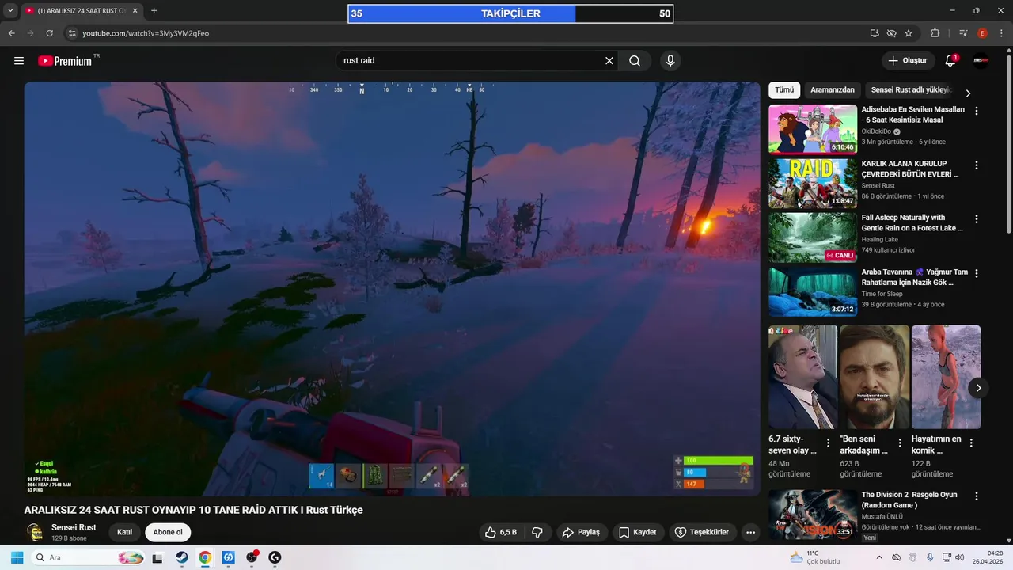The image size is (1013, 570).
Task: Open more actions for the video
Action: point(750,532)
